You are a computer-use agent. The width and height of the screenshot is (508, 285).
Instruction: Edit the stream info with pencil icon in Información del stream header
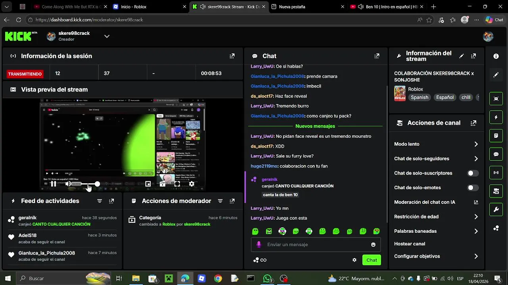point(461,56)
